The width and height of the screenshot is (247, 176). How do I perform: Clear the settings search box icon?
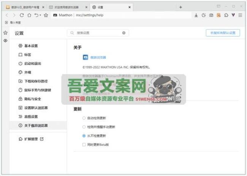124,33
